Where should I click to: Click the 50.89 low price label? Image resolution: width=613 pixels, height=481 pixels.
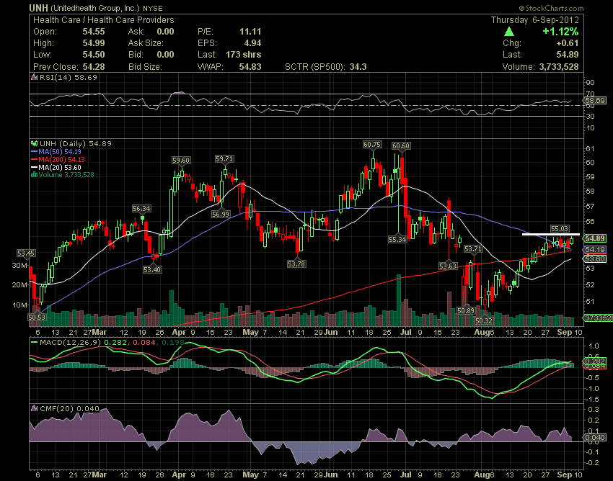pos(466,311)
